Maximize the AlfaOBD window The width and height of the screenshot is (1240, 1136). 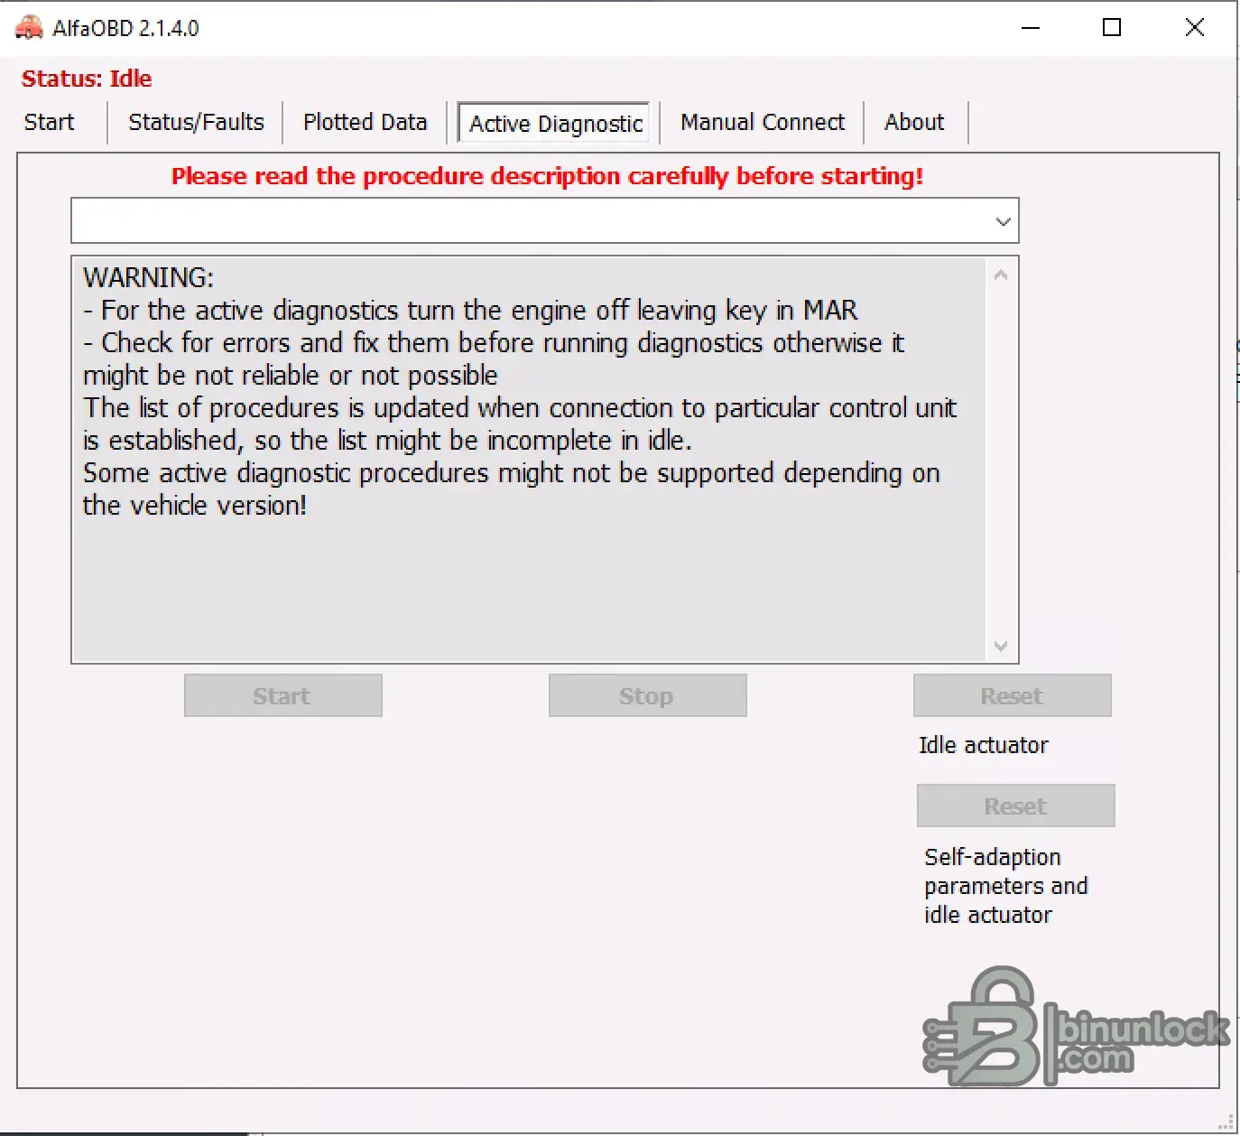coord(1112,28)
